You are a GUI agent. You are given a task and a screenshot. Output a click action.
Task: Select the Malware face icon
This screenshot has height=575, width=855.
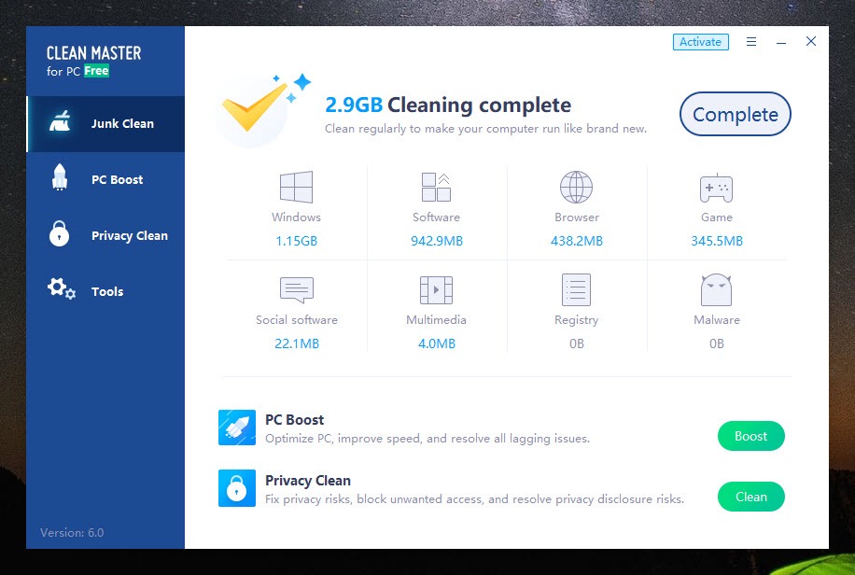(x=716, y=290)
